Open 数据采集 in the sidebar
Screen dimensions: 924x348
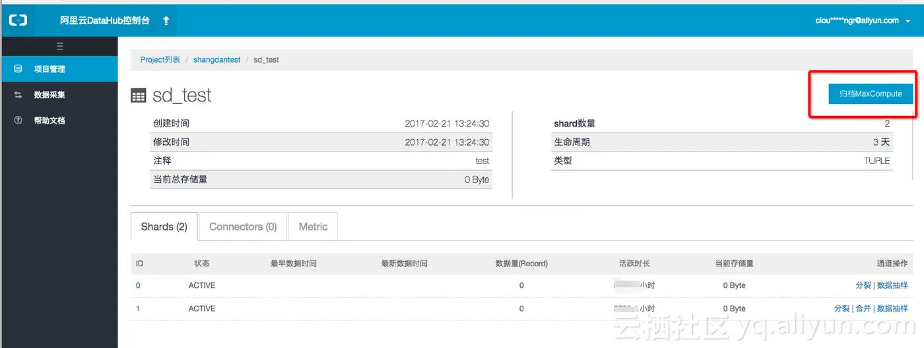click(59, 95)
